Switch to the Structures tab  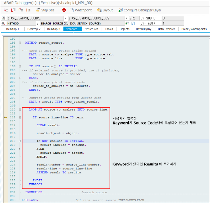(91, 29)
